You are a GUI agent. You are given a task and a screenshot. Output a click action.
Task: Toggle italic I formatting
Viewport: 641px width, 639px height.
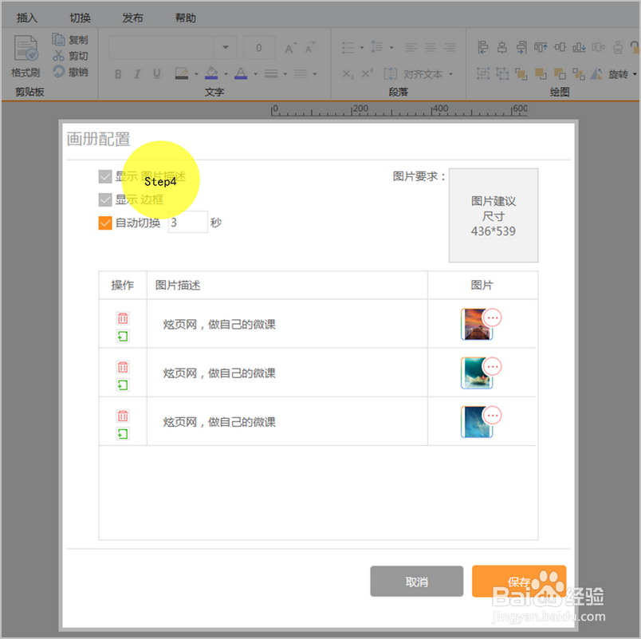click(x=137, y=74)
